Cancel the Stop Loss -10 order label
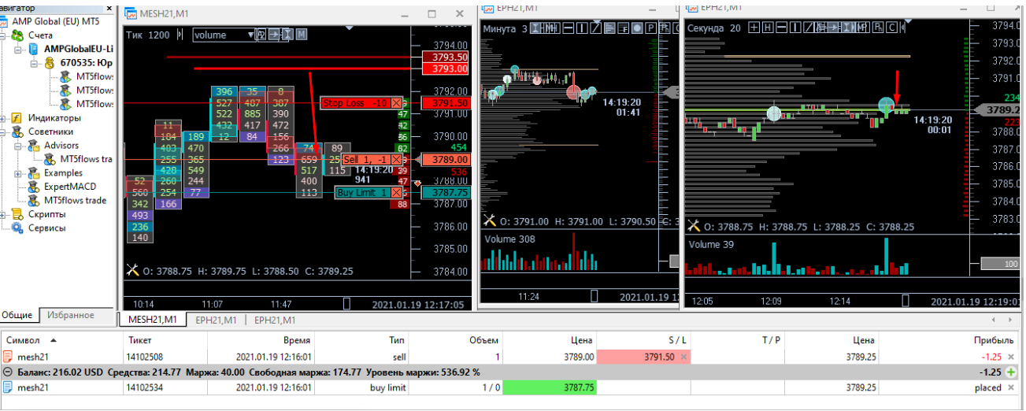The width and height of the screenshot is (1026, 411). point(396,103)
